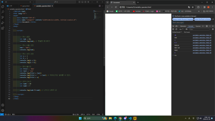This screenshot has height=121, width=215.
Task: Open the Windows Start menu
Action: [x=80, y=118]
